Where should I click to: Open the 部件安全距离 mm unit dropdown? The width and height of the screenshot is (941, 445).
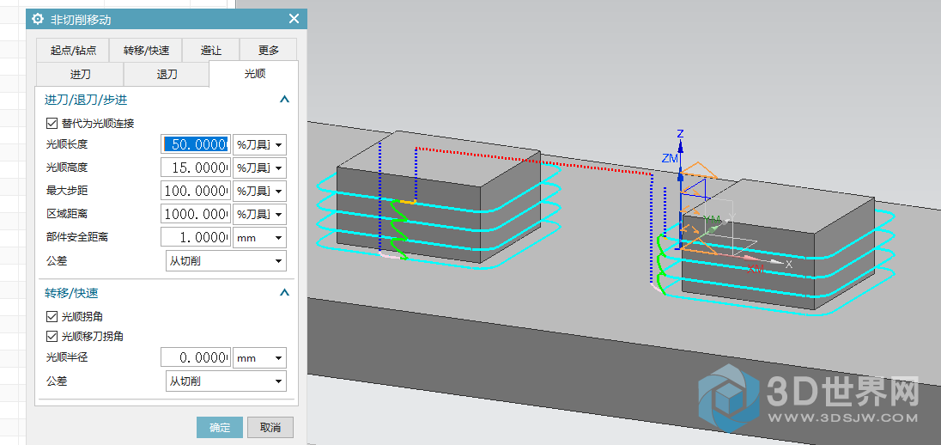click(x=259, y=238)
